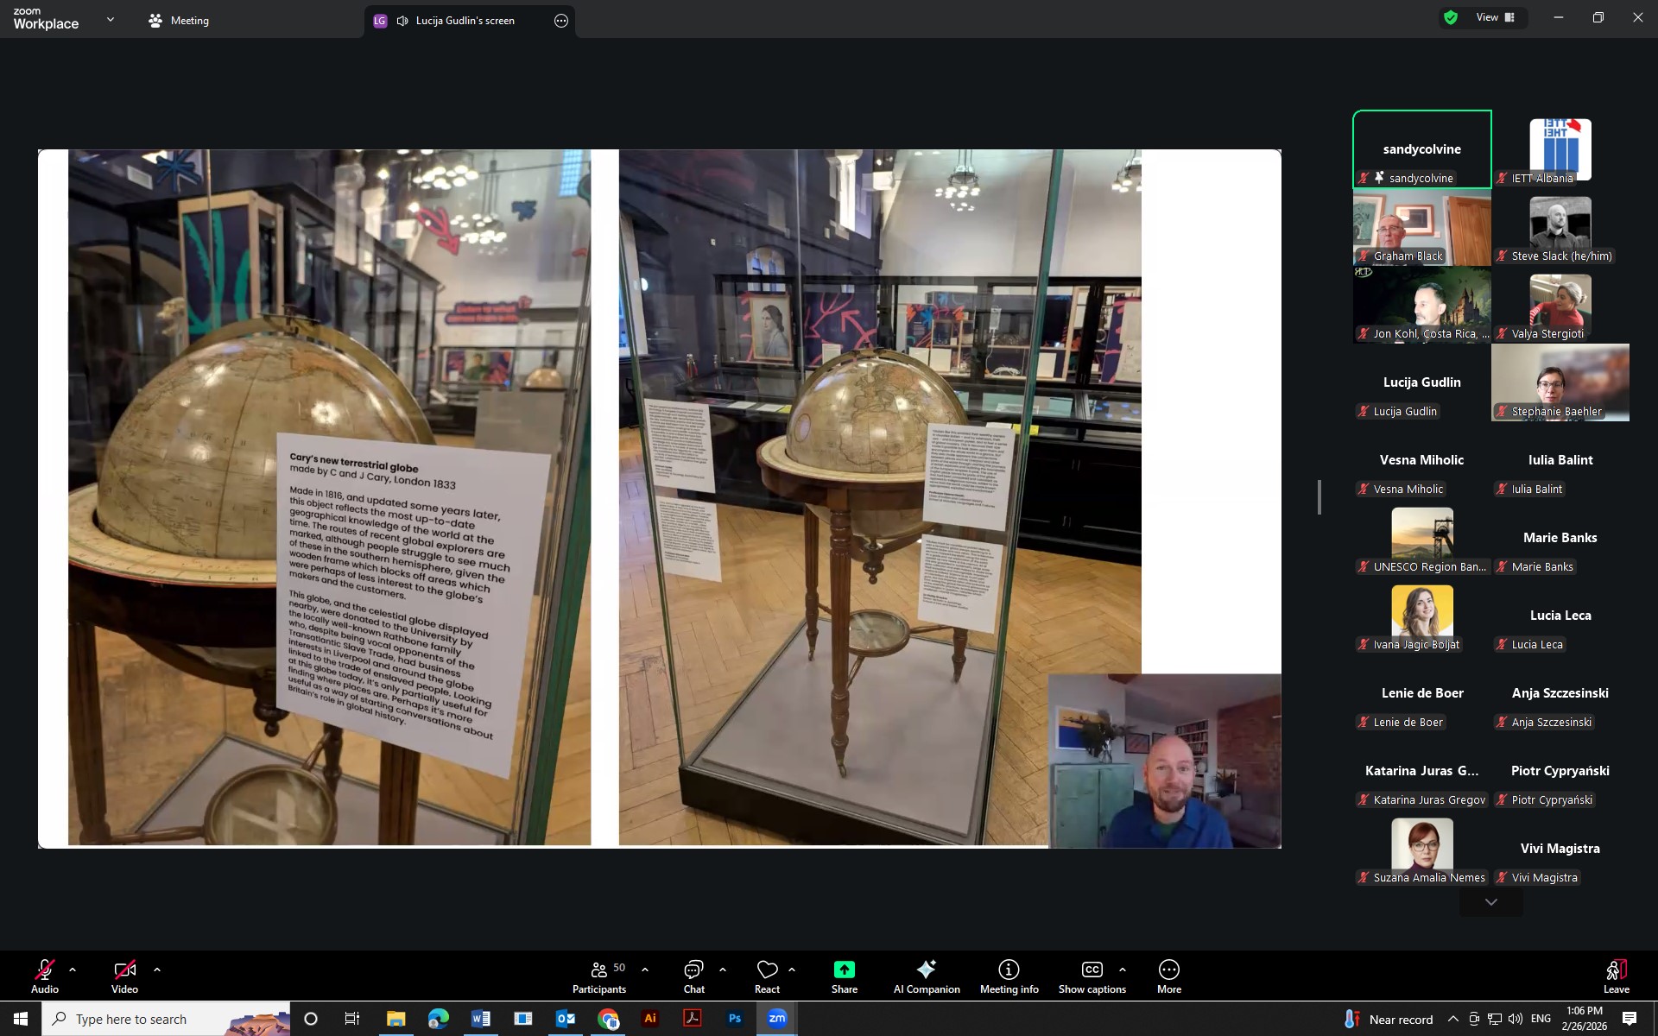
Task: Expand audio options arrow next to Audio
Action: click(73, 970)
